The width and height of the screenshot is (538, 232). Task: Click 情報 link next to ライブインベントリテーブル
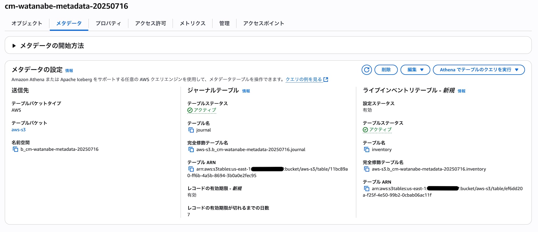click(x=462, y=91)
